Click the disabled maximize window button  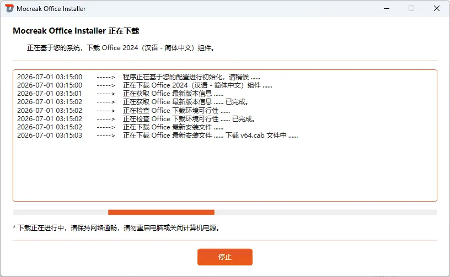point(411,8)
